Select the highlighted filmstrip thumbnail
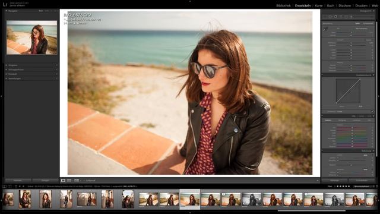This screenshot has height=214, width=380. pos(190,200)
